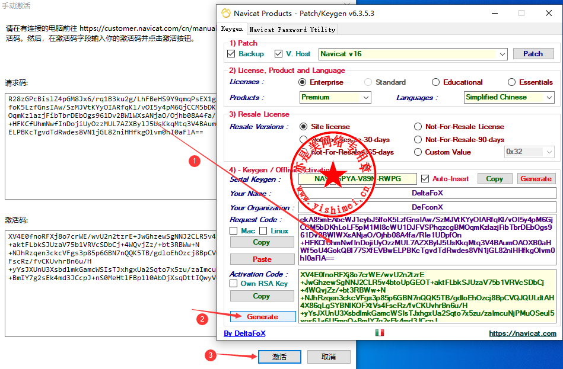Click the Navicat keygen app icon in title bar
Image resolution: width=563 pixels, height=369 pixels.
pos(226,13)
